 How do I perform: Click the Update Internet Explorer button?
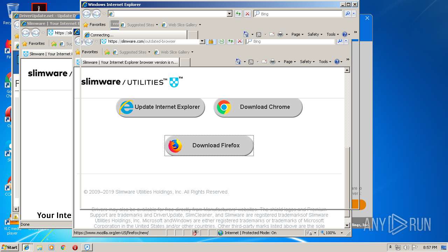[160, 107]
